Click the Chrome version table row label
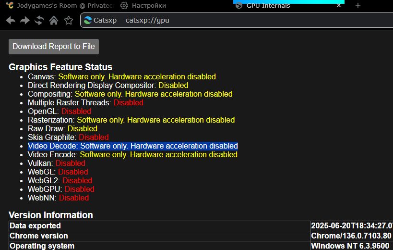 pyautogui.click(x=39, y=236)
